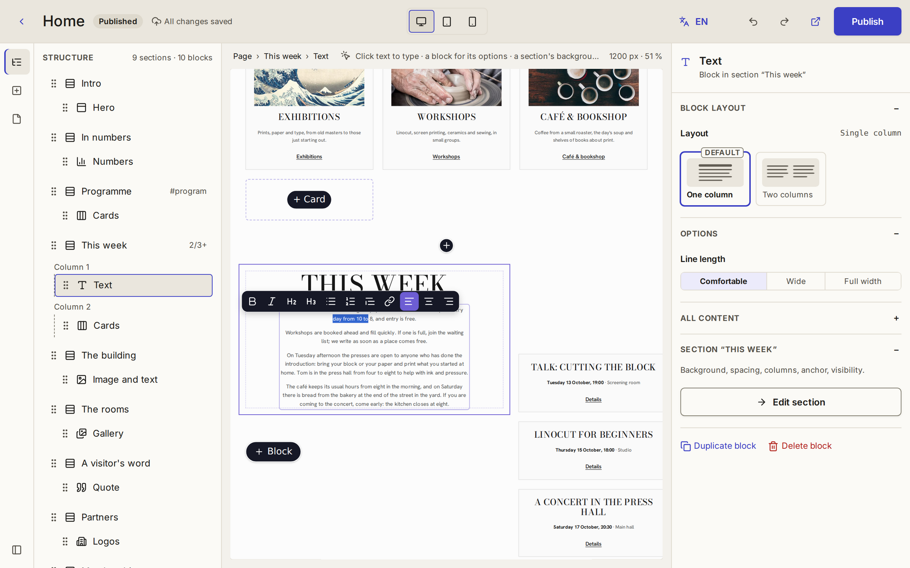Insert a numbered list

point(350,301)
